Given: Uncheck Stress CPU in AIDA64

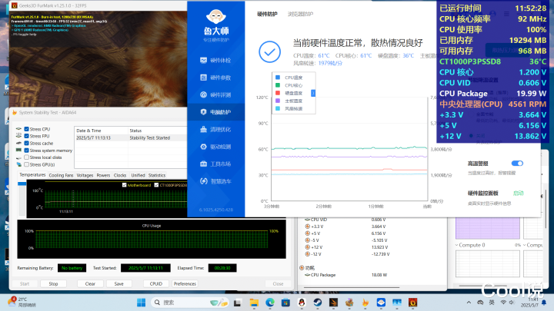Looking at the screenshot, I should [26, 129].
